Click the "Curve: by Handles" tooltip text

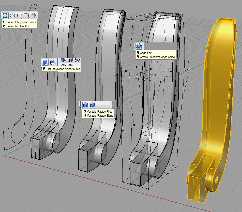click(17, 26)
